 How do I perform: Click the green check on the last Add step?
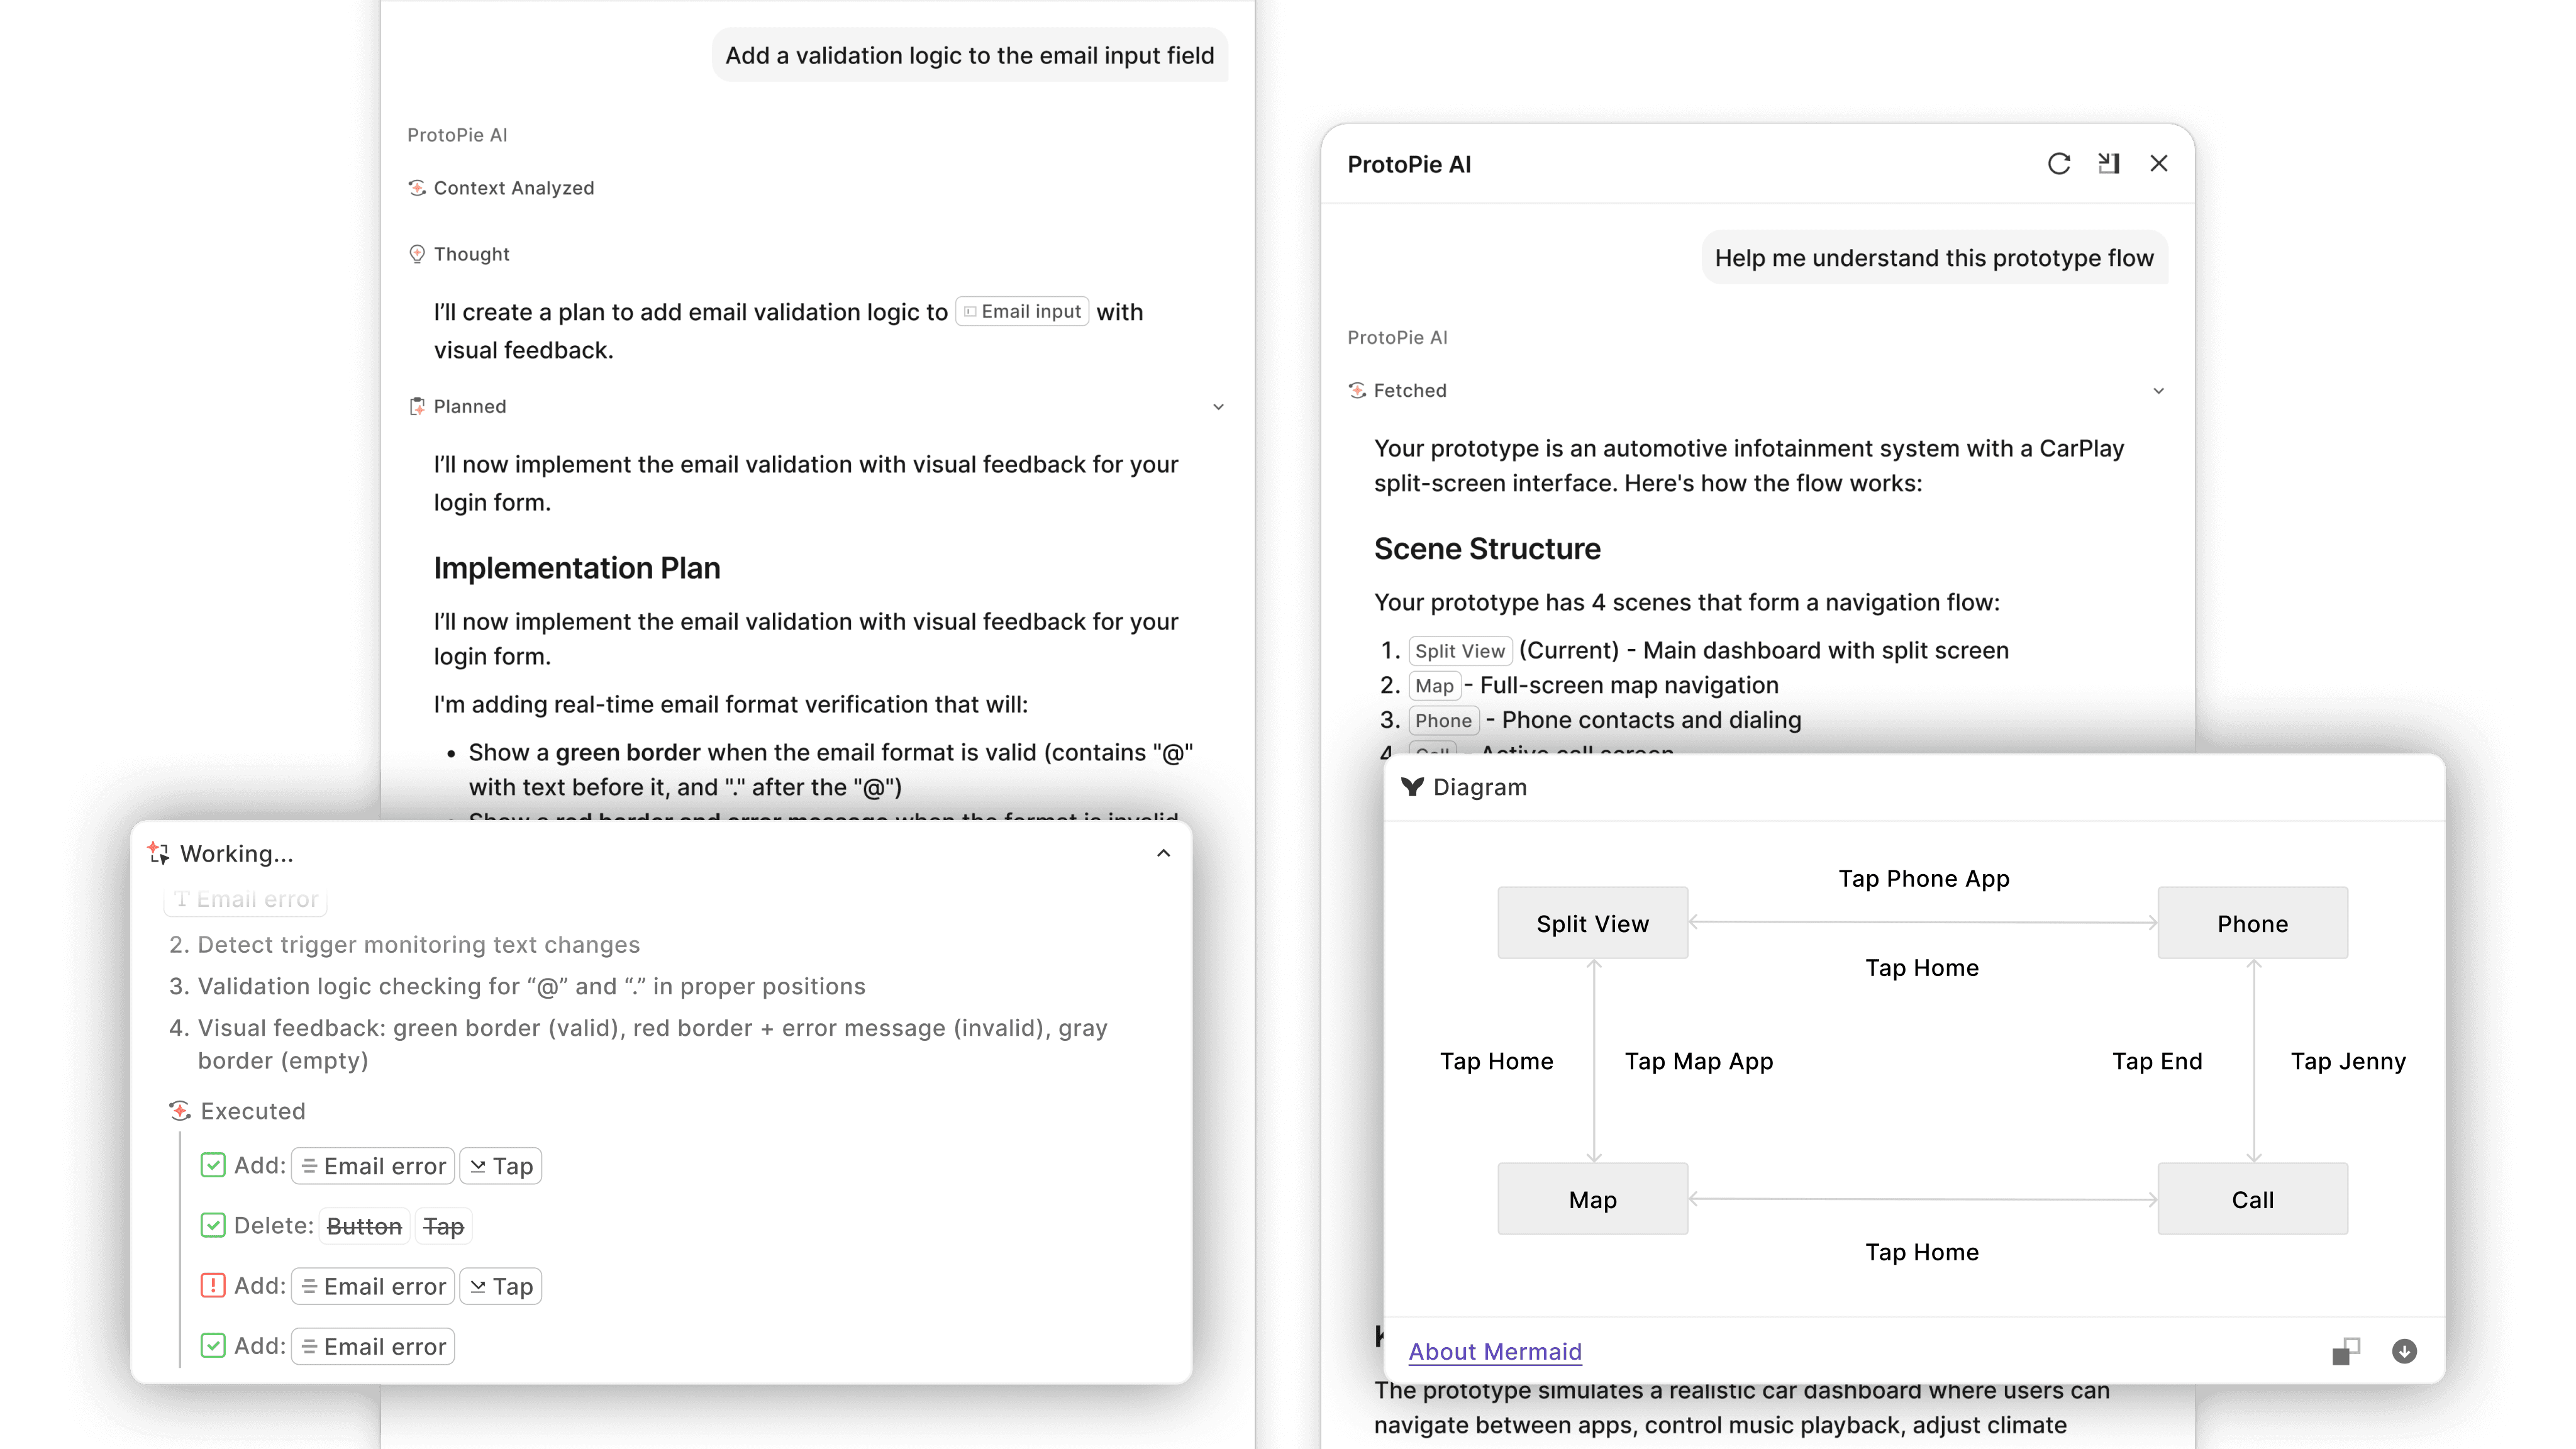pyautogui.click(x=213, y=1345)
